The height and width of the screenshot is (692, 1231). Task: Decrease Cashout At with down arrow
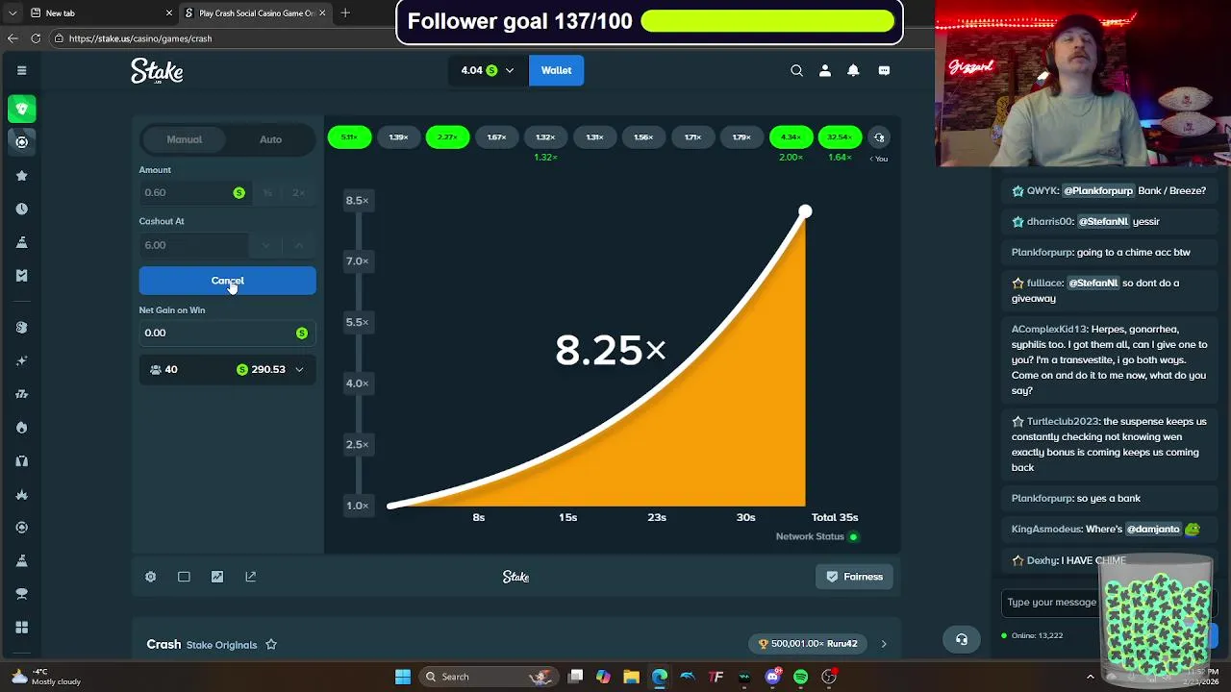click(265, 245)
